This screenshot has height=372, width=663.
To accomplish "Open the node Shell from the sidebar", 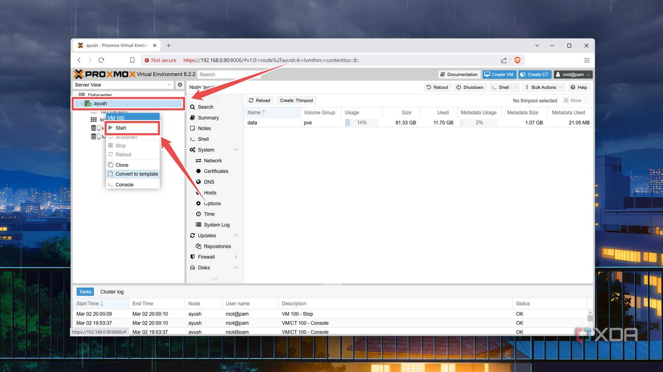I will 203,139.
